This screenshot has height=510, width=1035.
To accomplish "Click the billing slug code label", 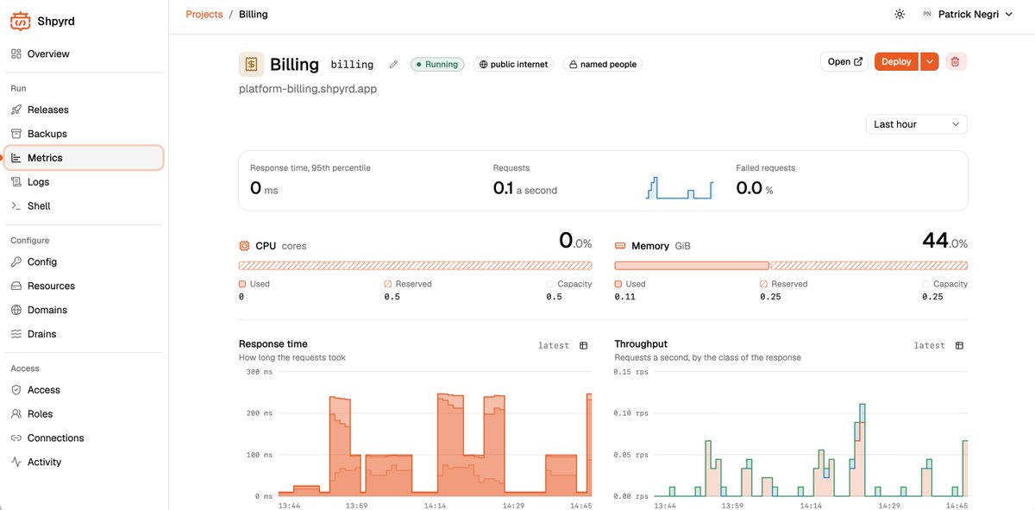I will point(352,65).
